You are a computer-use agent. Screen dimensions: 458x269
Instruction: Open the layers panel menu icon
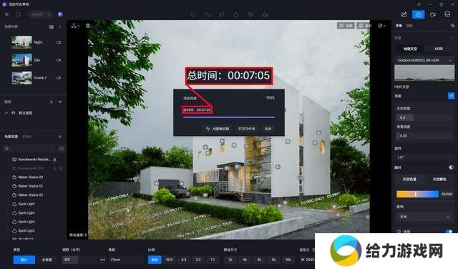[x=60, y=102]
